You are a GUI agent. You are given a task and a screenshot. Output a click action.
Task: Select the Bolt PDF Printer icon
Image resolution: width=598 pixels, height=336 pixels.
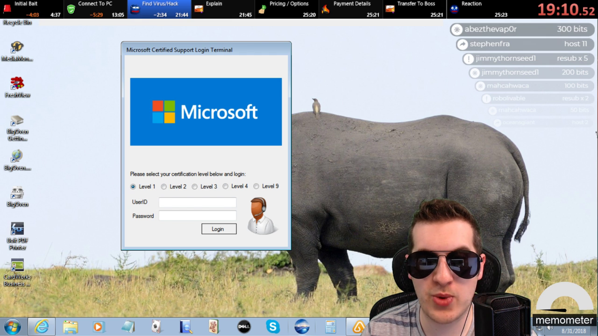tap(17, 236)
